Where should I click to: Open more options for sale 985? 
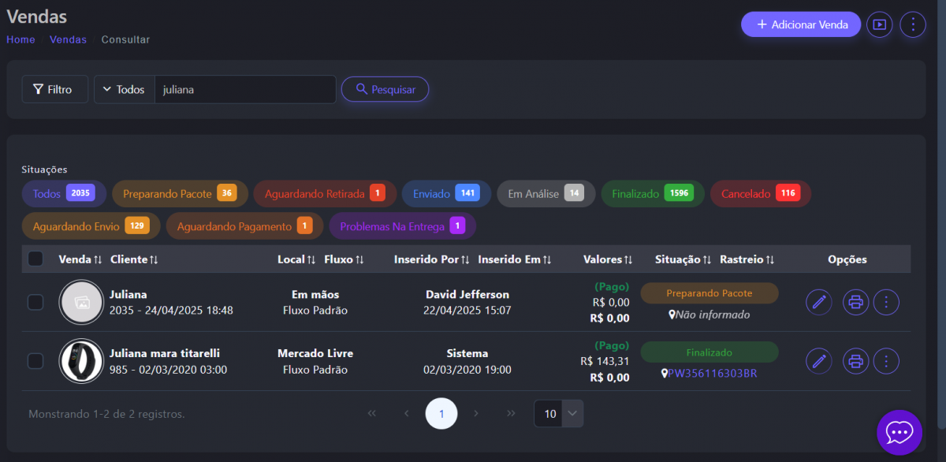(887, 361)
